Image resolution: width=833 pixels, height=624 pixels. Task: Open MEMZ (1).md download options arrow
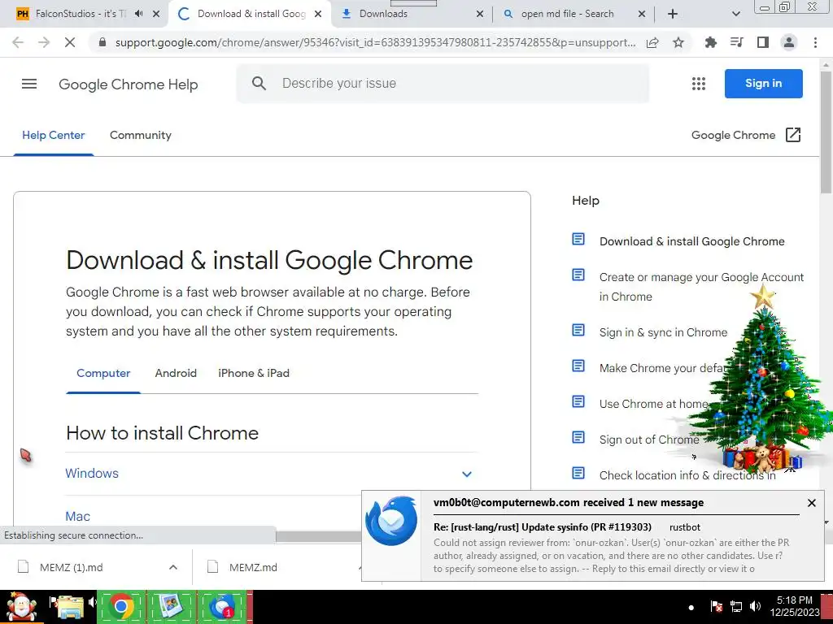[172, 567]
